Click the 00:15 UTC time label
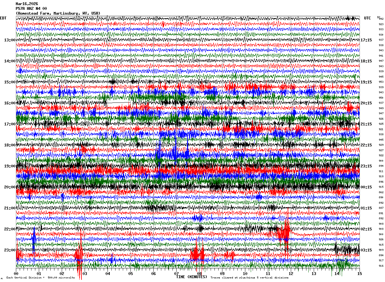 point(367,187)
